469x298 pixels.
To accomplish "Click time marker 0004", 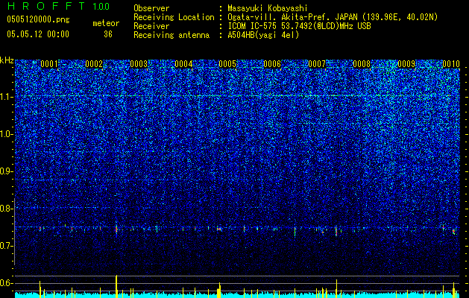I will 183,64.
